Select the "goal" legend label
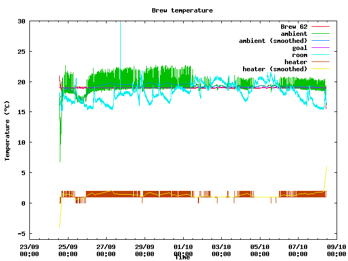This screenshot has width=348, height=261. [x=299, y=48]
